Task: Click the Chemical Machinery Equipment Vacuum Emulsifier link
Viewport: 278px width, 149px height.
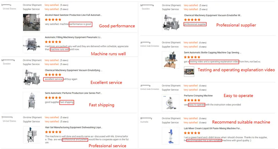Action: [213, 16]
